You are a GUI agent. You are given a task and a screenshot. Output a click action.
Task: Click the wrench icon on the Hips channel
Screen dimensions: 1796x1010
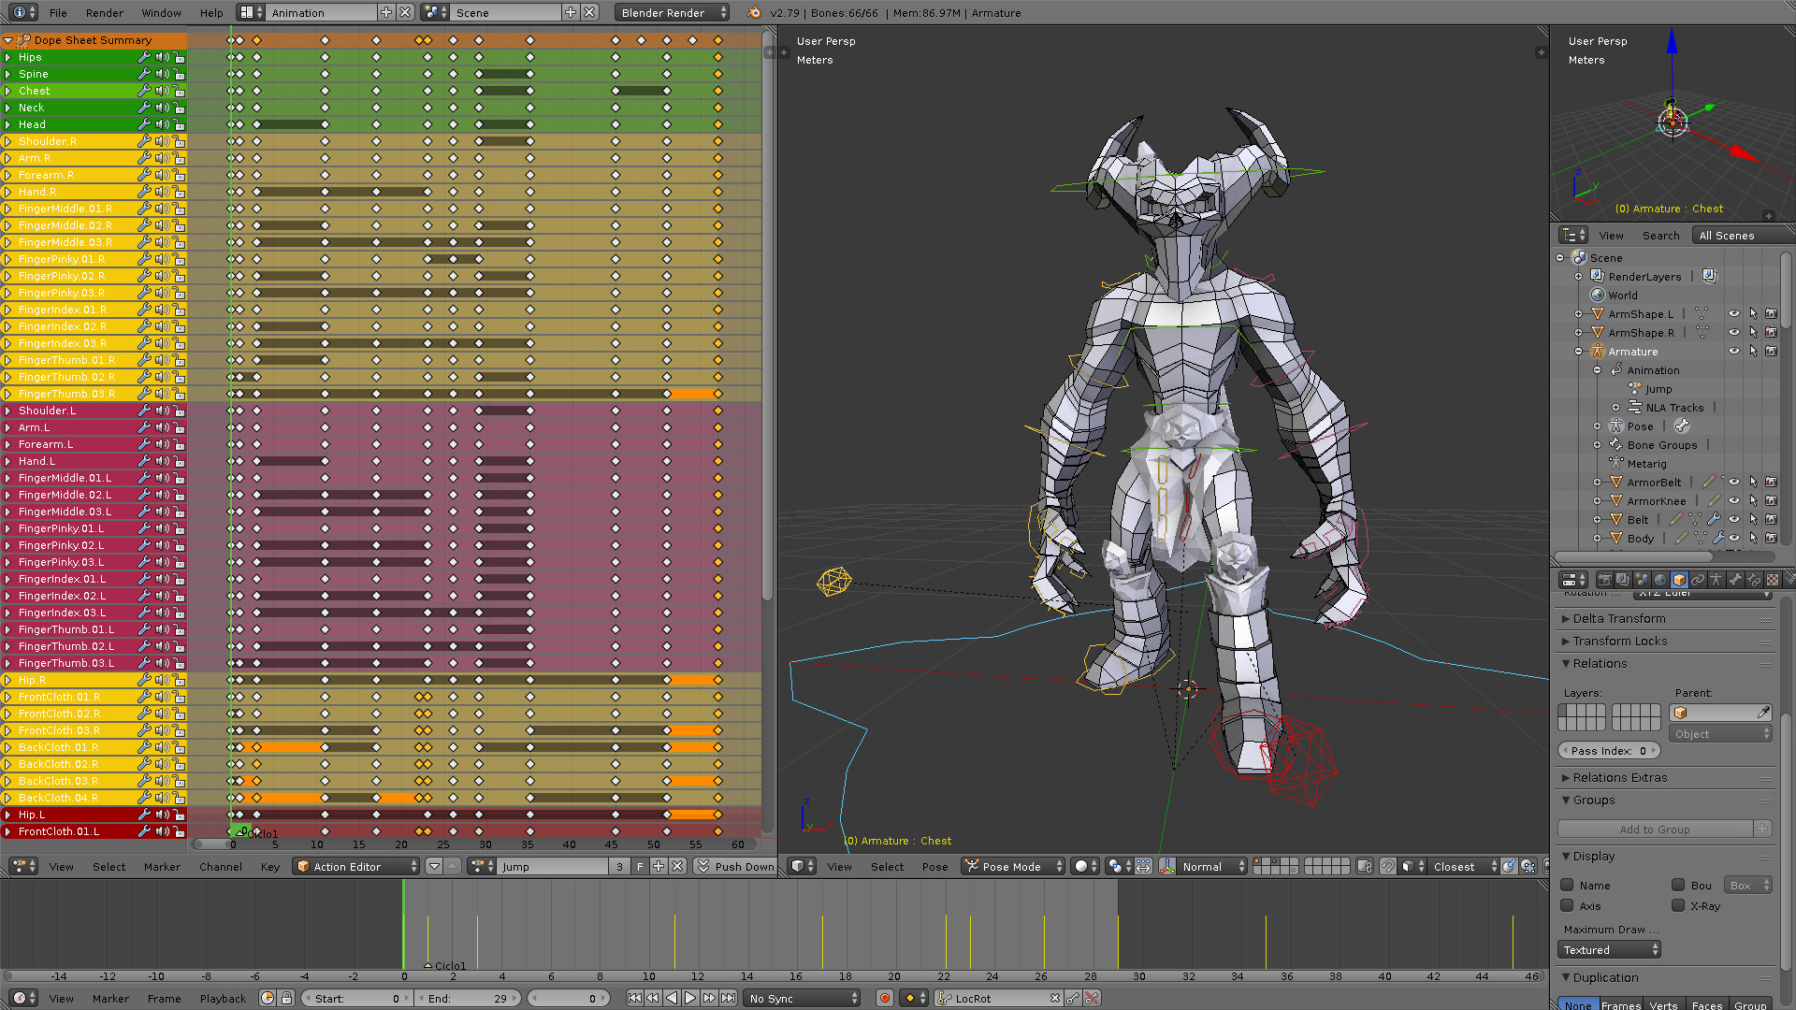coord(144,57)
